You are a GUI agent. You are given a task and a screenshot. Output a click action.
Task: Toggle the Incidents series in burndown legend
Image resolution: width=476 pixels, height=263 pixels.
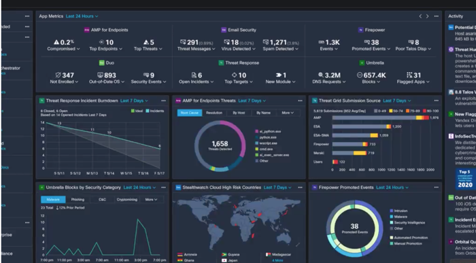154,111
